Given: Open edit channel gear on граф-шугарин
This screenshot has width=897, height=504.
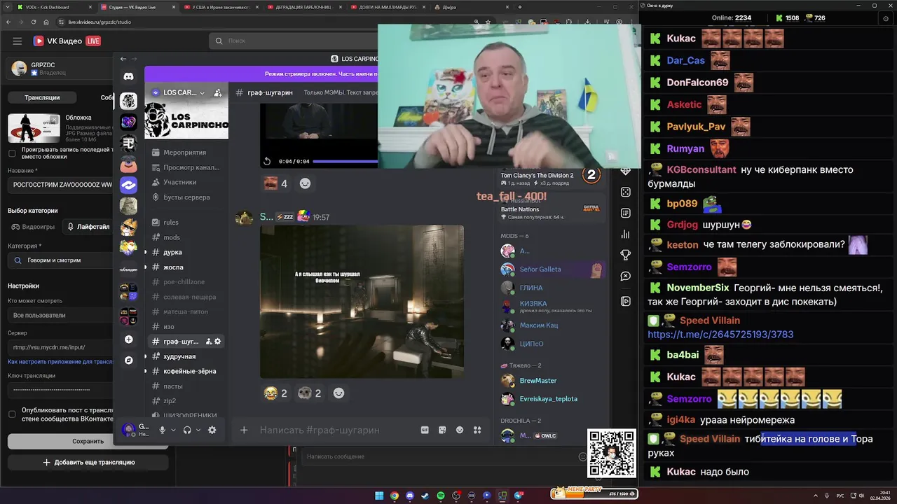Looking at the screenshot, I should tap(218, 342).
